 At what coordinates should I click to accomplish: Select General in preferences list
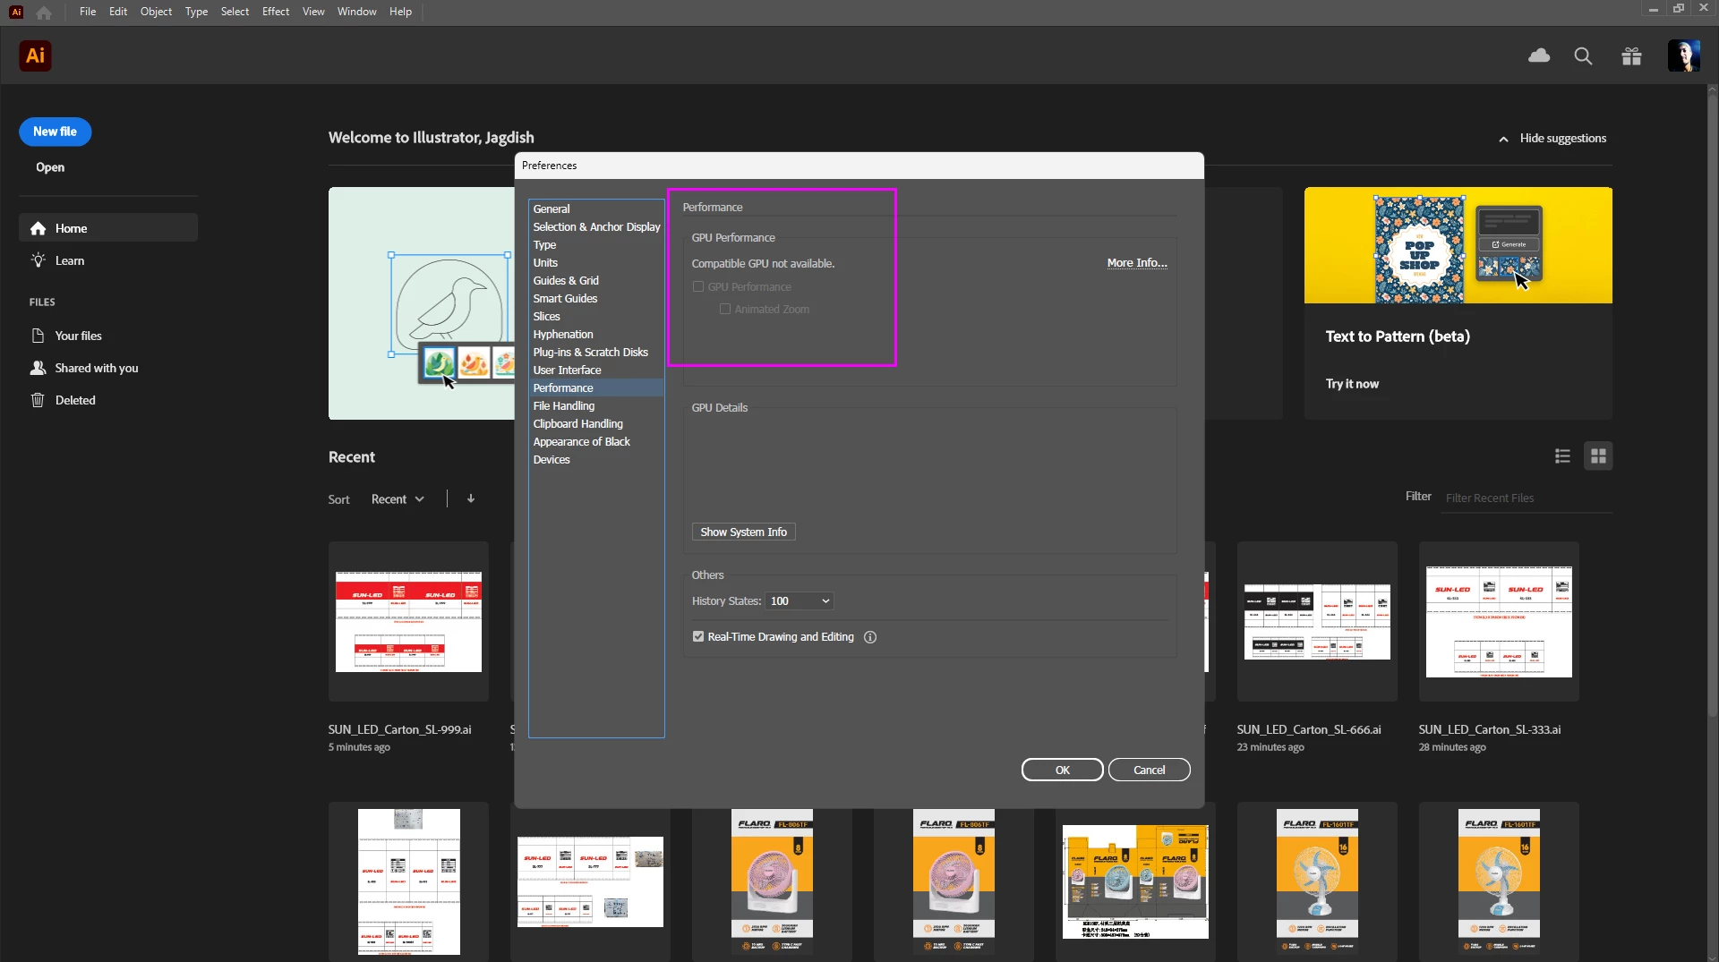click(x=596, y=209)
